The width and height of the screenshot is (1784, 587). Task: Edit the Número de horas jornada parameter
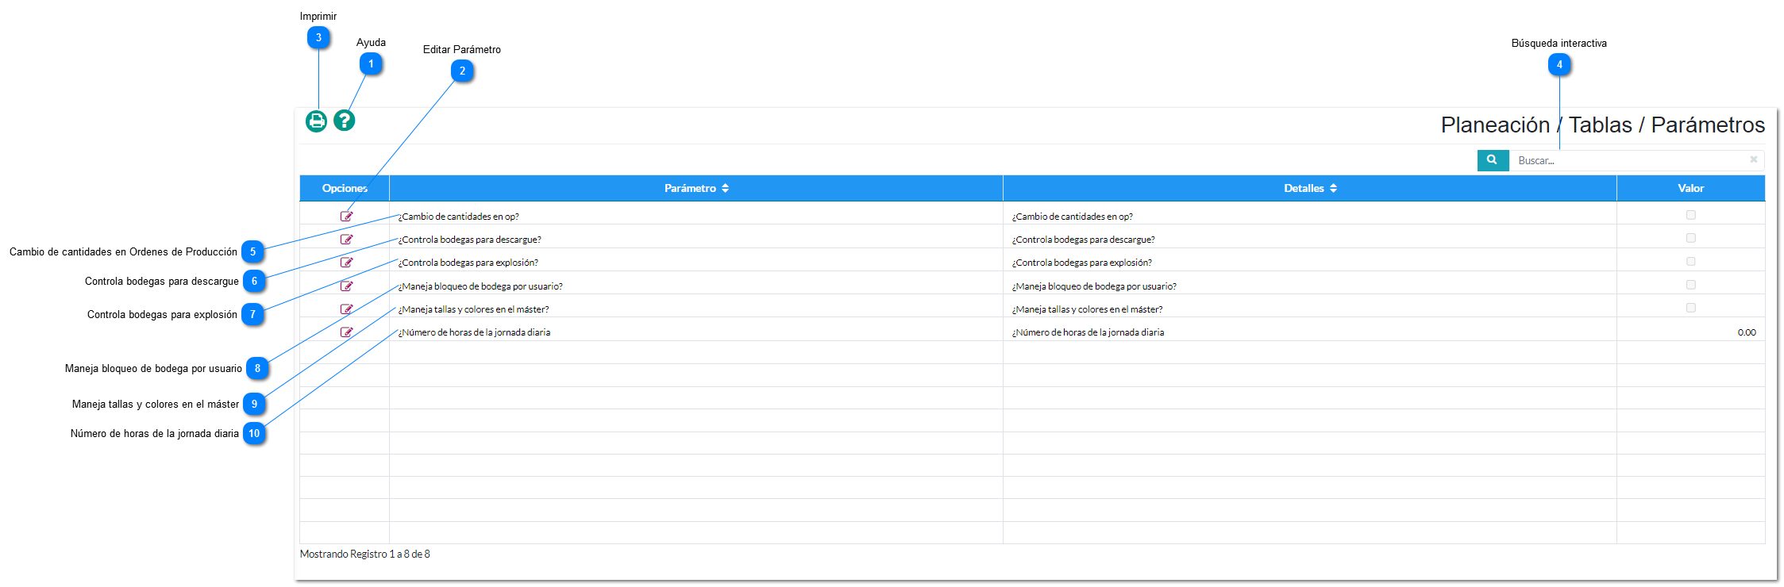coord(346,332)
